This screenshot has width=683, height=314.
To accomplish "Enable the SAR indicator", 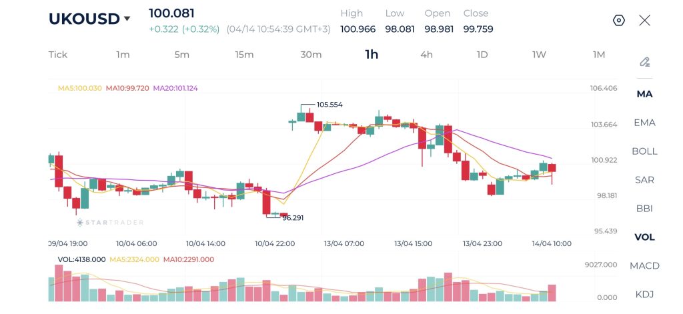I will coord(644,180).
